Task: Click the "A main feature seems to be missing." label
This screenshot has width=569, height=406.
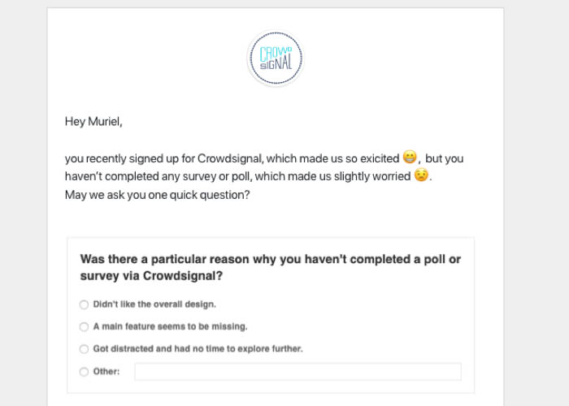Action: pyautogui.click(x=170, y=326)
